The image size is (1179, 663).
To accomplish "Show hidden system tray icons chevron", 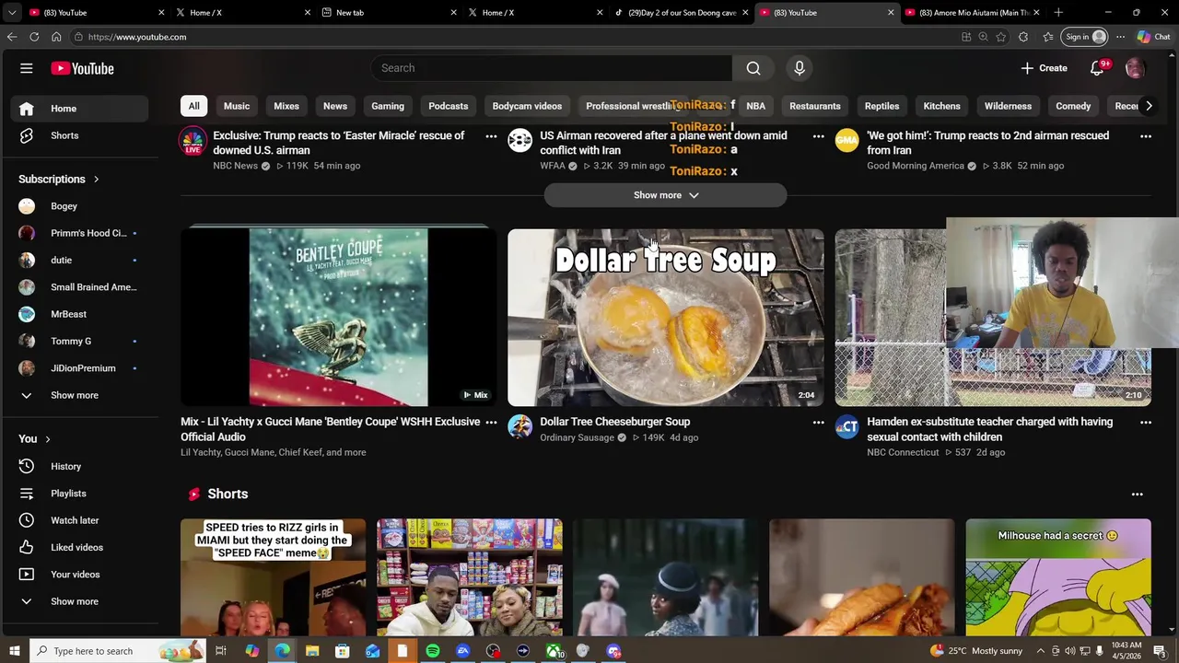I will click(x=1041, y=651).
